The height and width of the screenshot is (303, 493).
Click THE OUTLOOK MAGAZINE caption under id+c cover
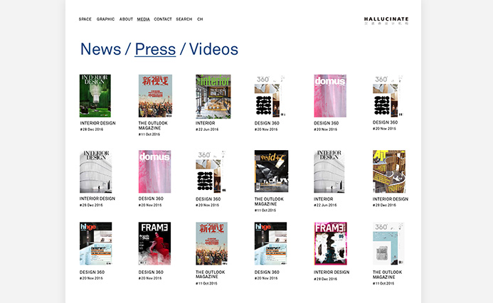coord(269,201)
